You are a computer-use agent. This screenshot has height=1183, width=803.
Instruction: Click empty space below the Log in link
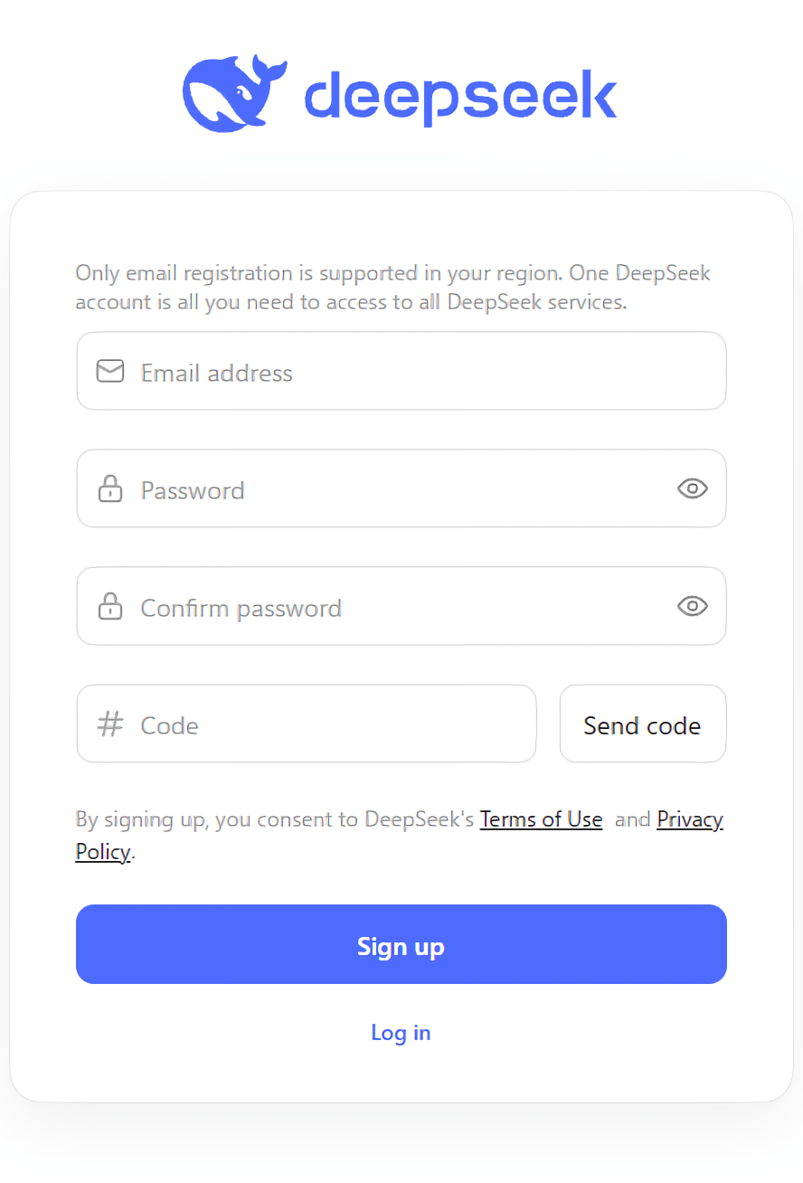tap(401, 1076)
